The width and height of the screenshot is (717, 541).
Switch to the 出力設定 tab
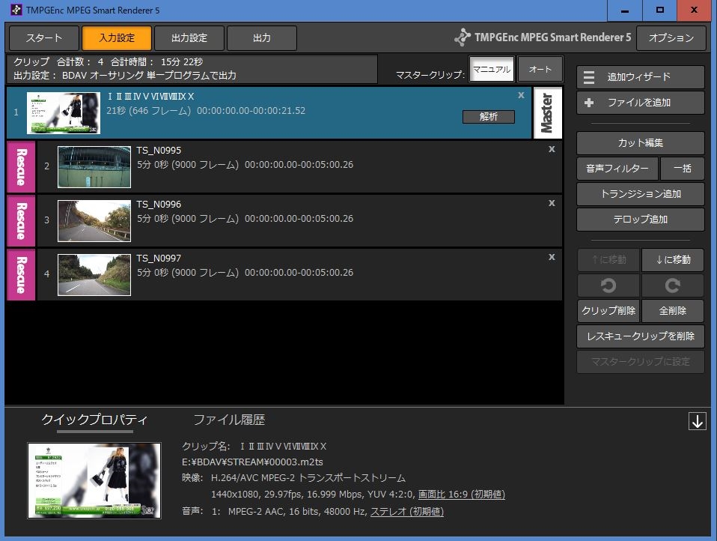pyautogui.click(x=189, y=38)
